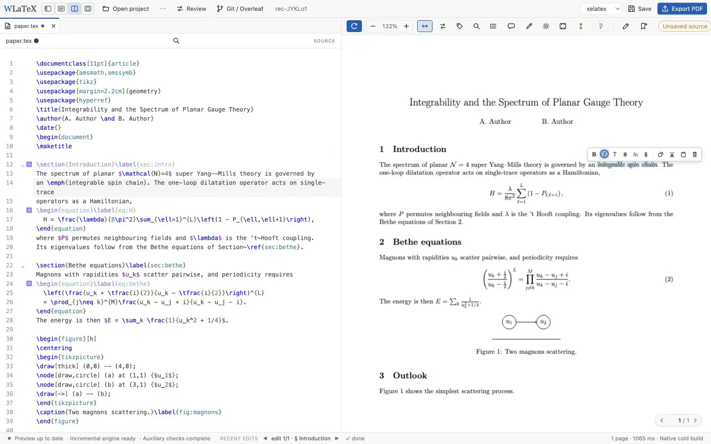Go to next recent edit arrow

[337, 438]
